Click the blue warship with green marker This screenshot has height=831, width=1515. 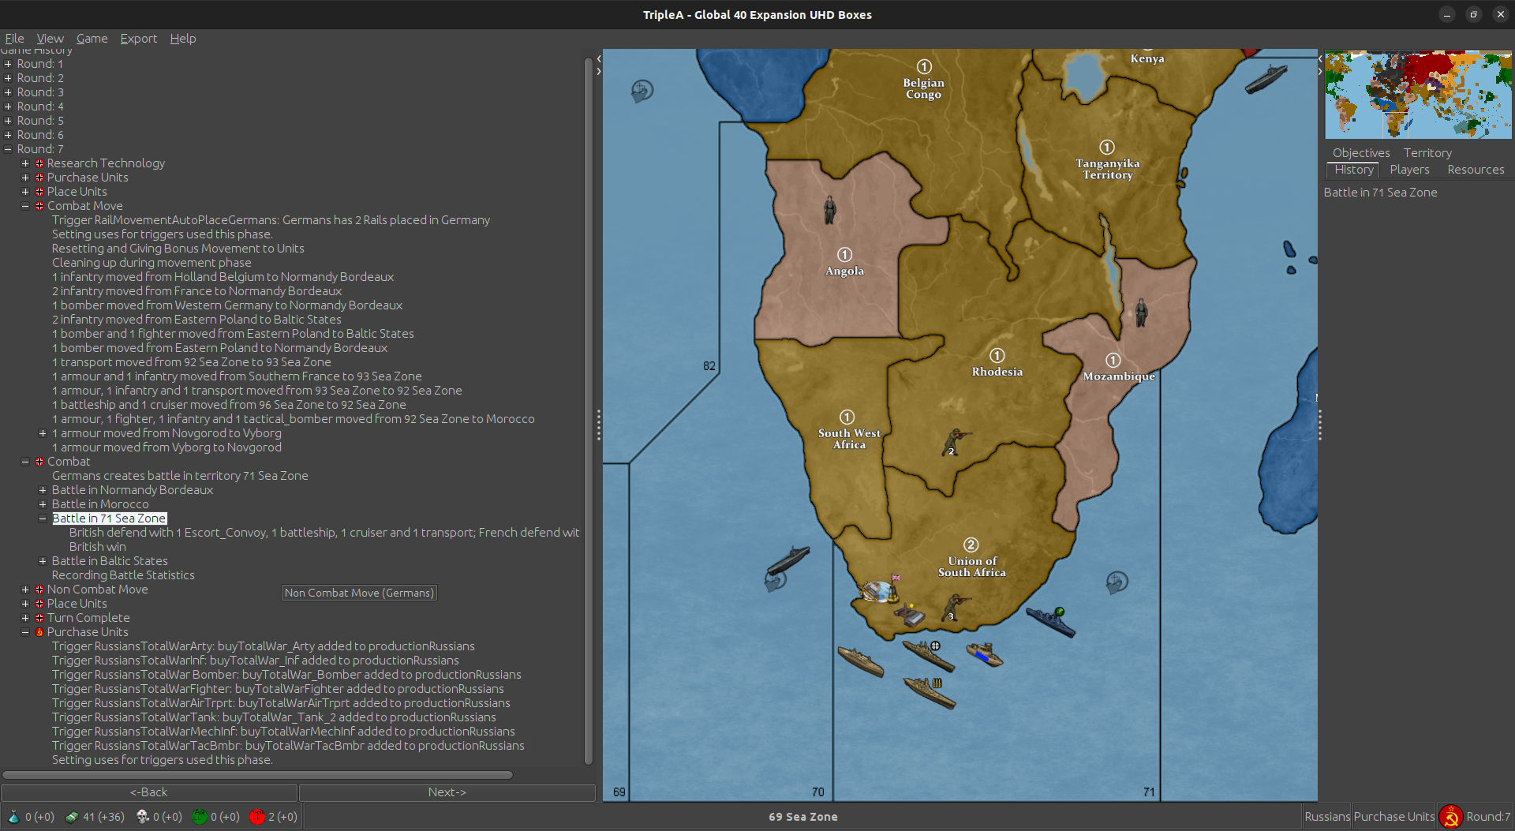pos(1050,621)
